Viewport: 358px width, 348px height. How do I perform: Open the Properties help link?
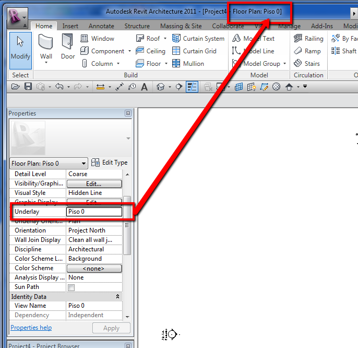(31, 328)
